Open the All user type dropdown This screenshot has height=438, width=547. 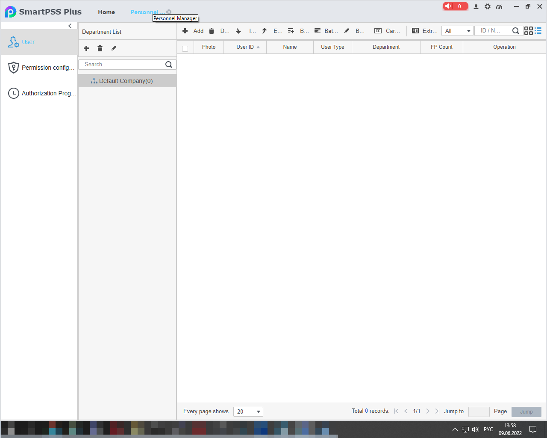pos(457,31)
